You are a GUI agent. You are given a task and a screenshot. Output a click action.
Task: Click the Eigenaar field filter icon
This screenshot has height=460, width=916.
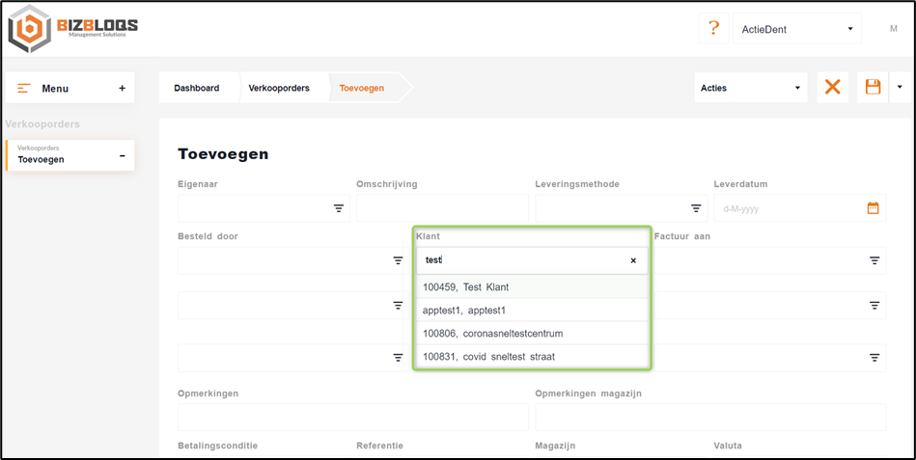[339, 208]
